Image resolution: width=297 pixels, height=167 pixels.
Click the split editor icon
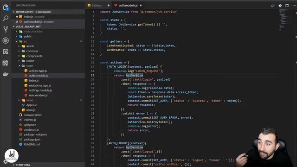[287, 6]
